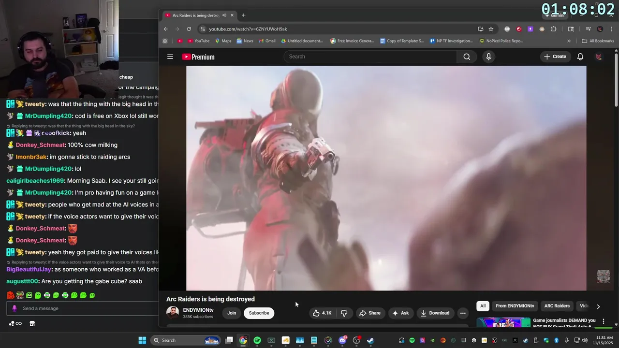Select the 'All' filter chip

click(x=483, y=306)
